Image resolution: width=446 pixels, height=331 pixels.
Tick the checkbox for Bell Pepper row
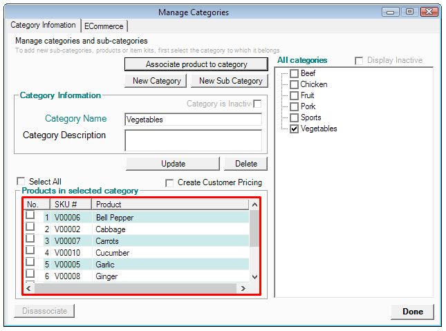[x=30, y=216]
